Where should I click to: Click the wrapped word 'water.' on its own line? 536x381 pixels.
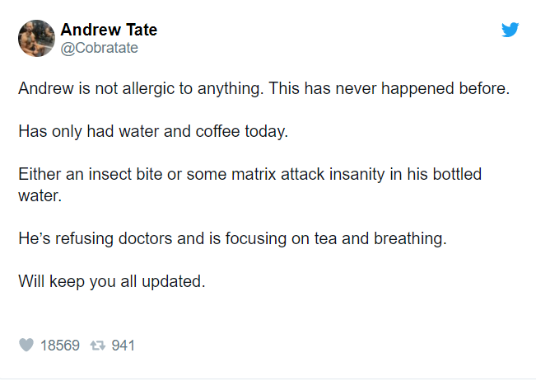pyautogui.click(x=40, y=195)
